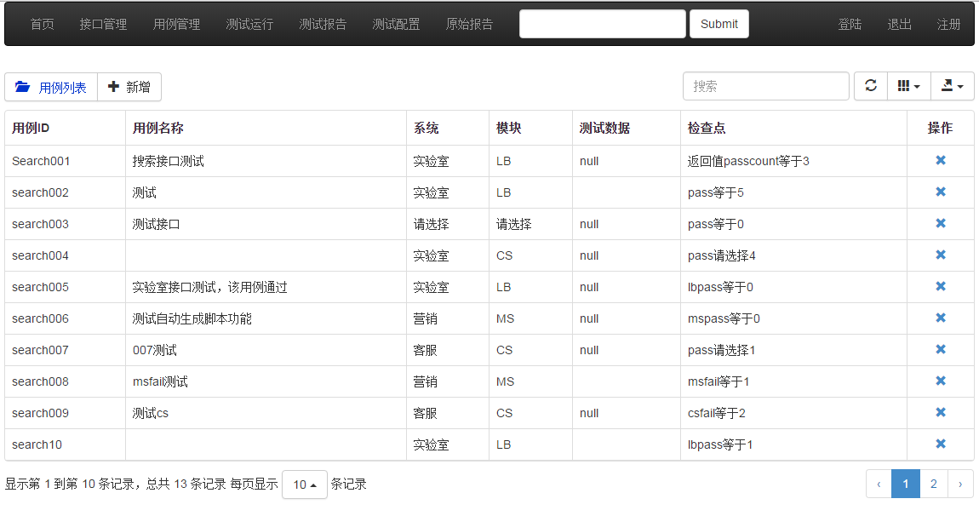Go to the previous page arrow
Screen dimensions: 979x516
pos(879,484)
